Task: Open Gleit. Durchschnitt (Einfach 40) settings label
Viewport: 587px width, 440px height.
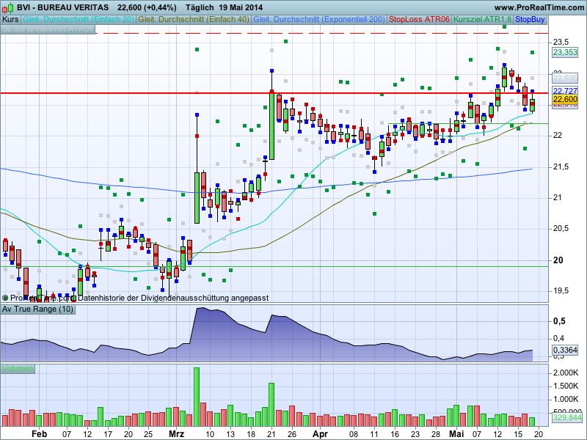Action: tap(194, 19)
